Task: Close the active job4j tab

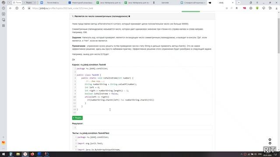Action: click(x=232, y=3)
